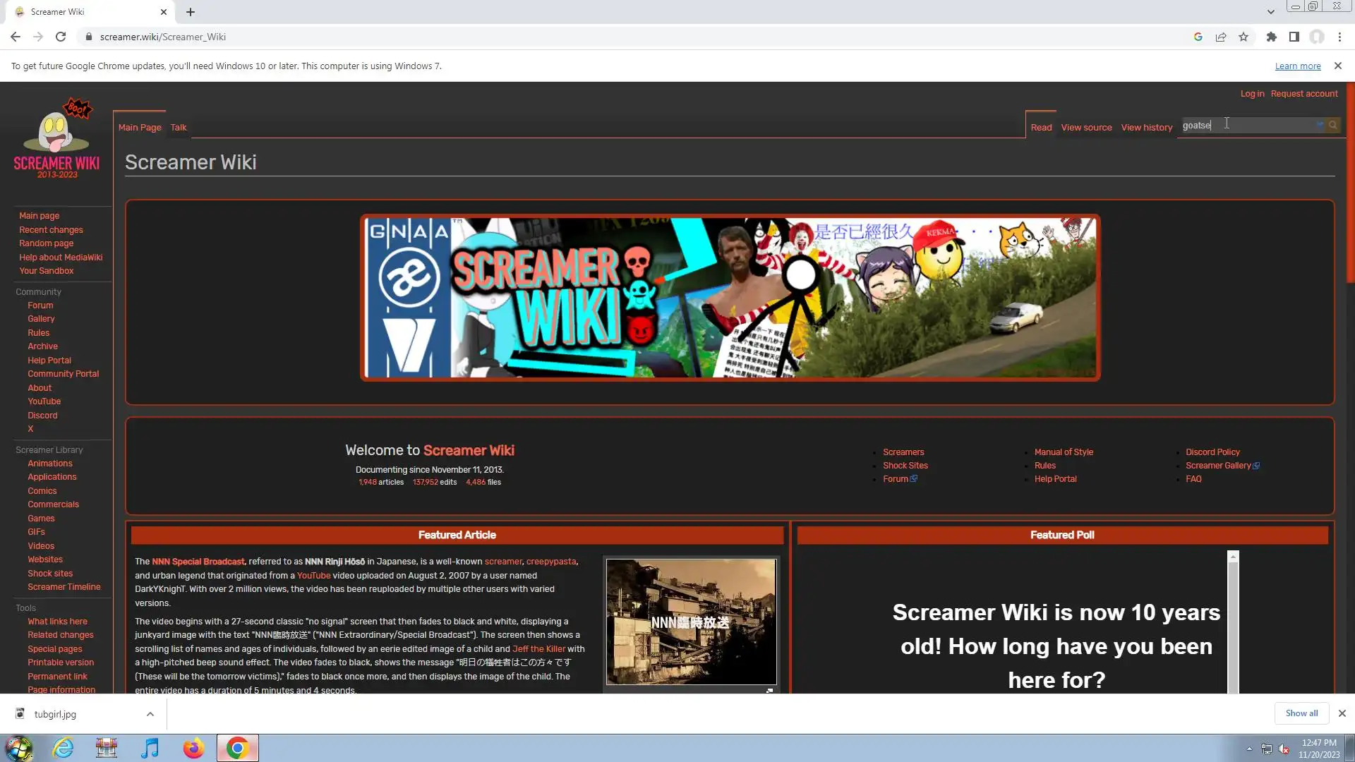Bookmark this page with star icon
This screenshot has width=1355, height=762.
click(x=1243, y=37)
